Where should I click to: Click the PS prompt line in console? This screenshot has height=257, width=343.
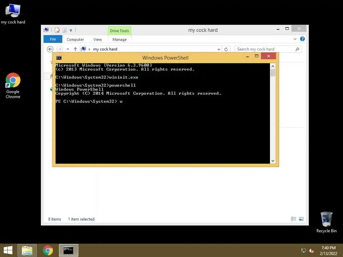(89, 101)
